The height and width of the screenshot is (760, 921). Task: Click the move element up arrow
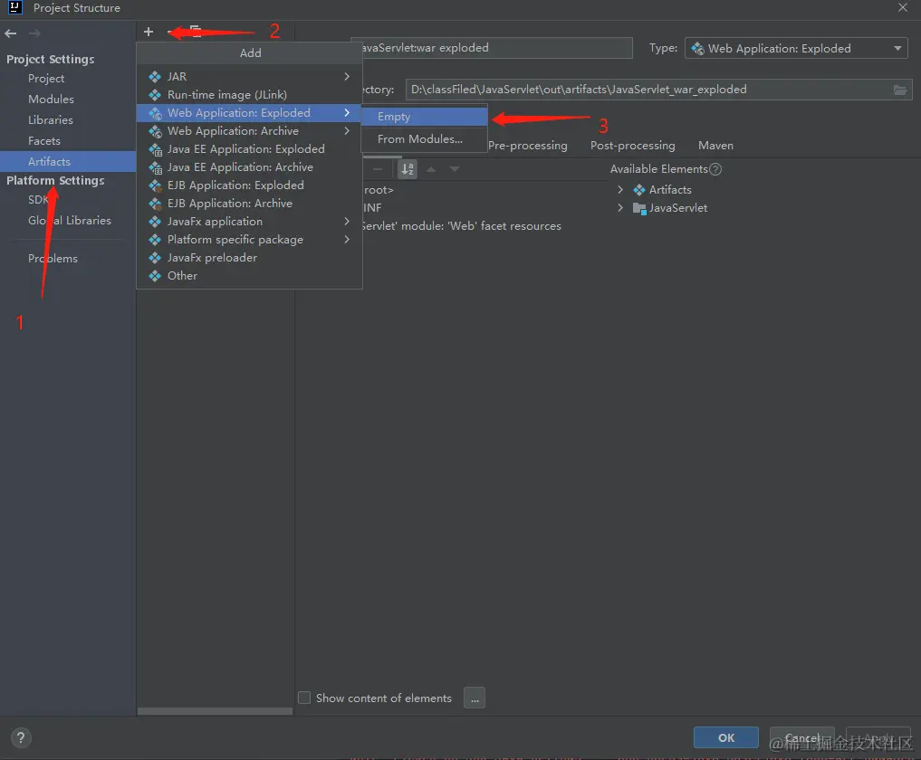coord(431,169)
